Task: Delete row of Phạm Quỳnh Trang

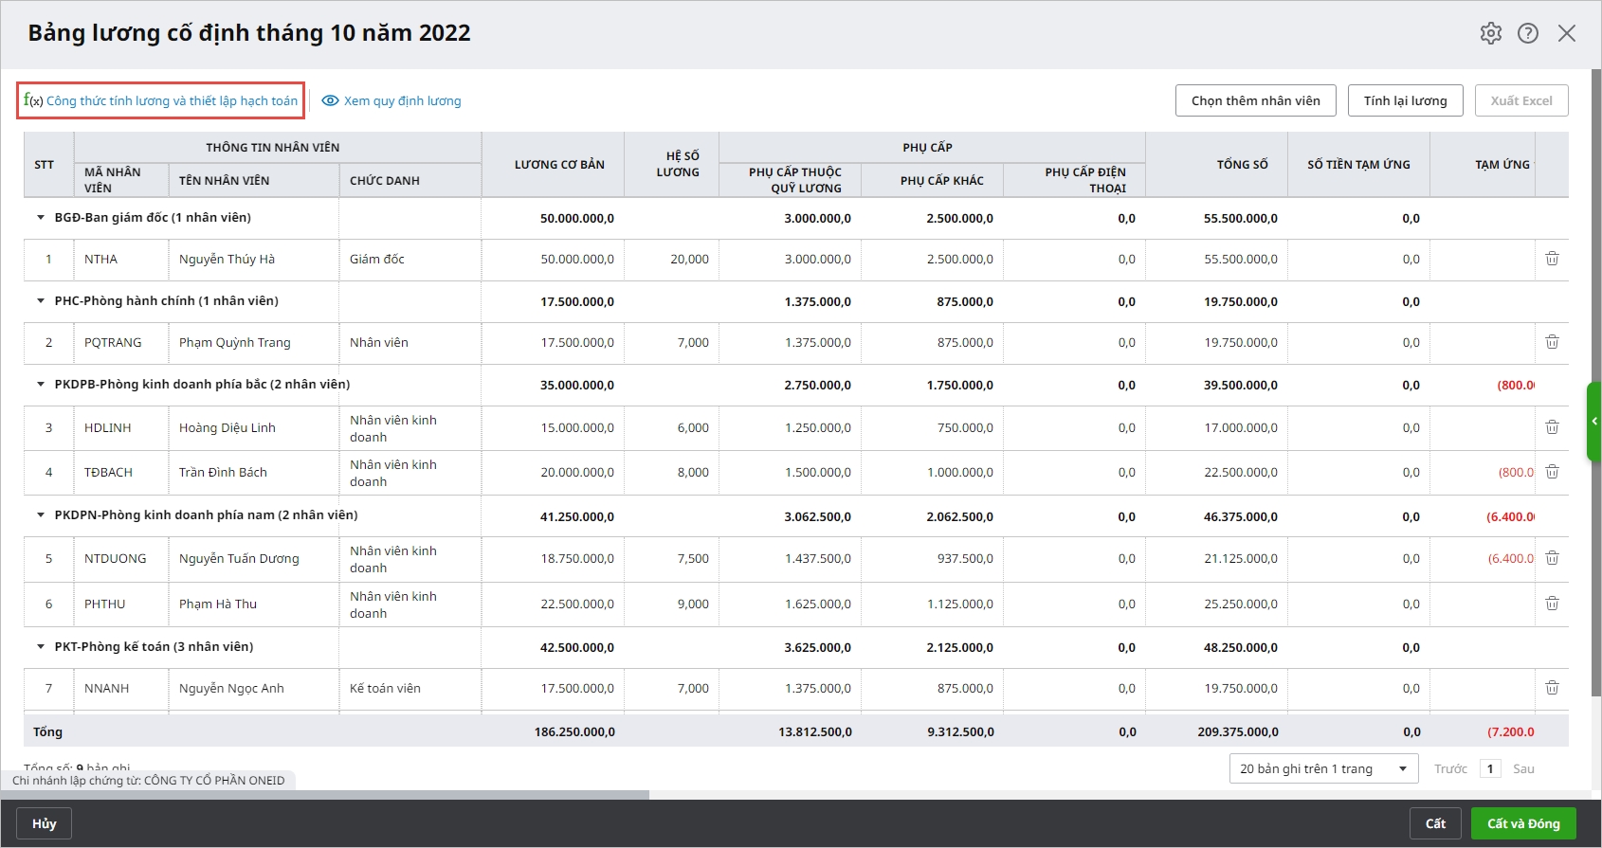Action: [x=1552, y=342]
